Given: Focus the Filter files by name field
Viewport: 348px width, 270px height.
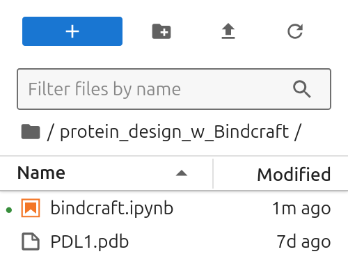Looking at the screenshot, I should tap(174, 89).
